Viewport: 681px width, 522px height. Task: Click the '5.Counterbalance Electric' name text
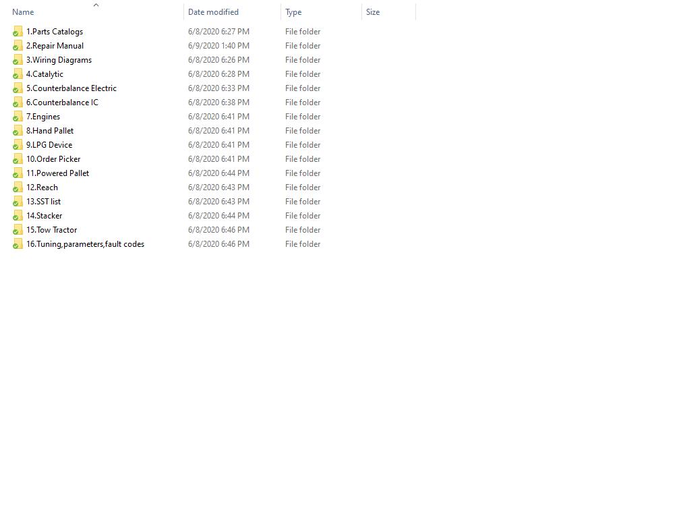point(71,88)
